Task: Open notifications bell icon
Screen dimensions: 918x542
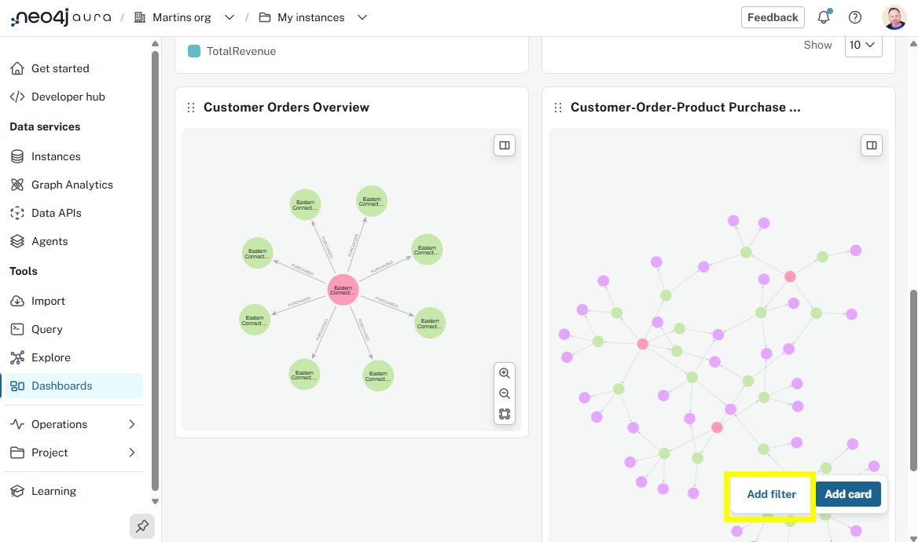Action: 824,17
